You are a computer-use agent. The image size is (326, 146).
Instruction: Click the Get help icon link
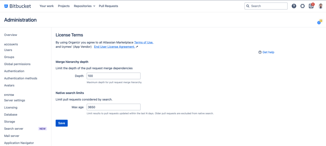click(x=260, y=52)
